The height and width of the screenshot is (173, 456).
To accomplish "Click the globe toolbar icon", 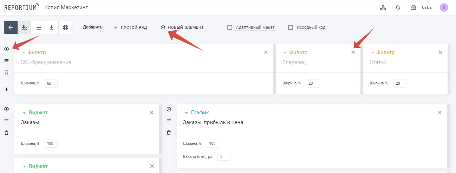I will (65, 27).
